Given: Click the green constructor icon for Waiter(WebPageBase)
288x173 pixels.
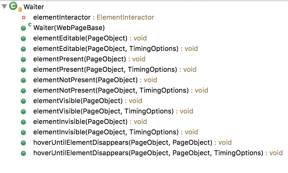Looking at the screenshot, I should tap(23, 28).
